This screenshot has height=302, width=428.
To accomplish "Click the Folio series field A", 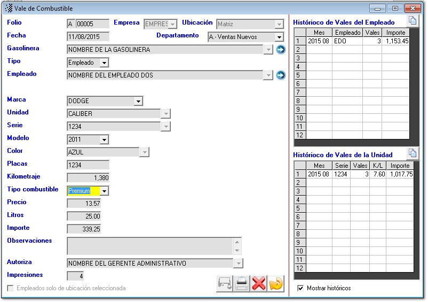I will (x=70, y=24).
